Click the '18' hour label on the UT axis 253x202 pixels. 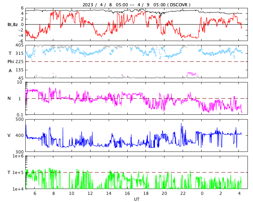pos(146,193)
